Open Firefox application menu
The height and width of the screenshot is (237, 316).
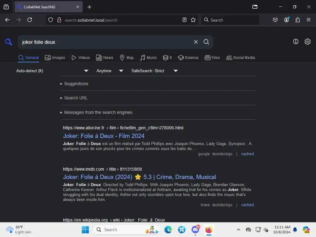308,20
